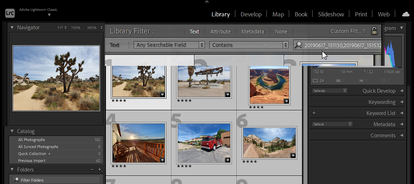This screenshot has width=414, height=184.
Task: Collapse the Histogram panel
Action: tap(402, 28)
